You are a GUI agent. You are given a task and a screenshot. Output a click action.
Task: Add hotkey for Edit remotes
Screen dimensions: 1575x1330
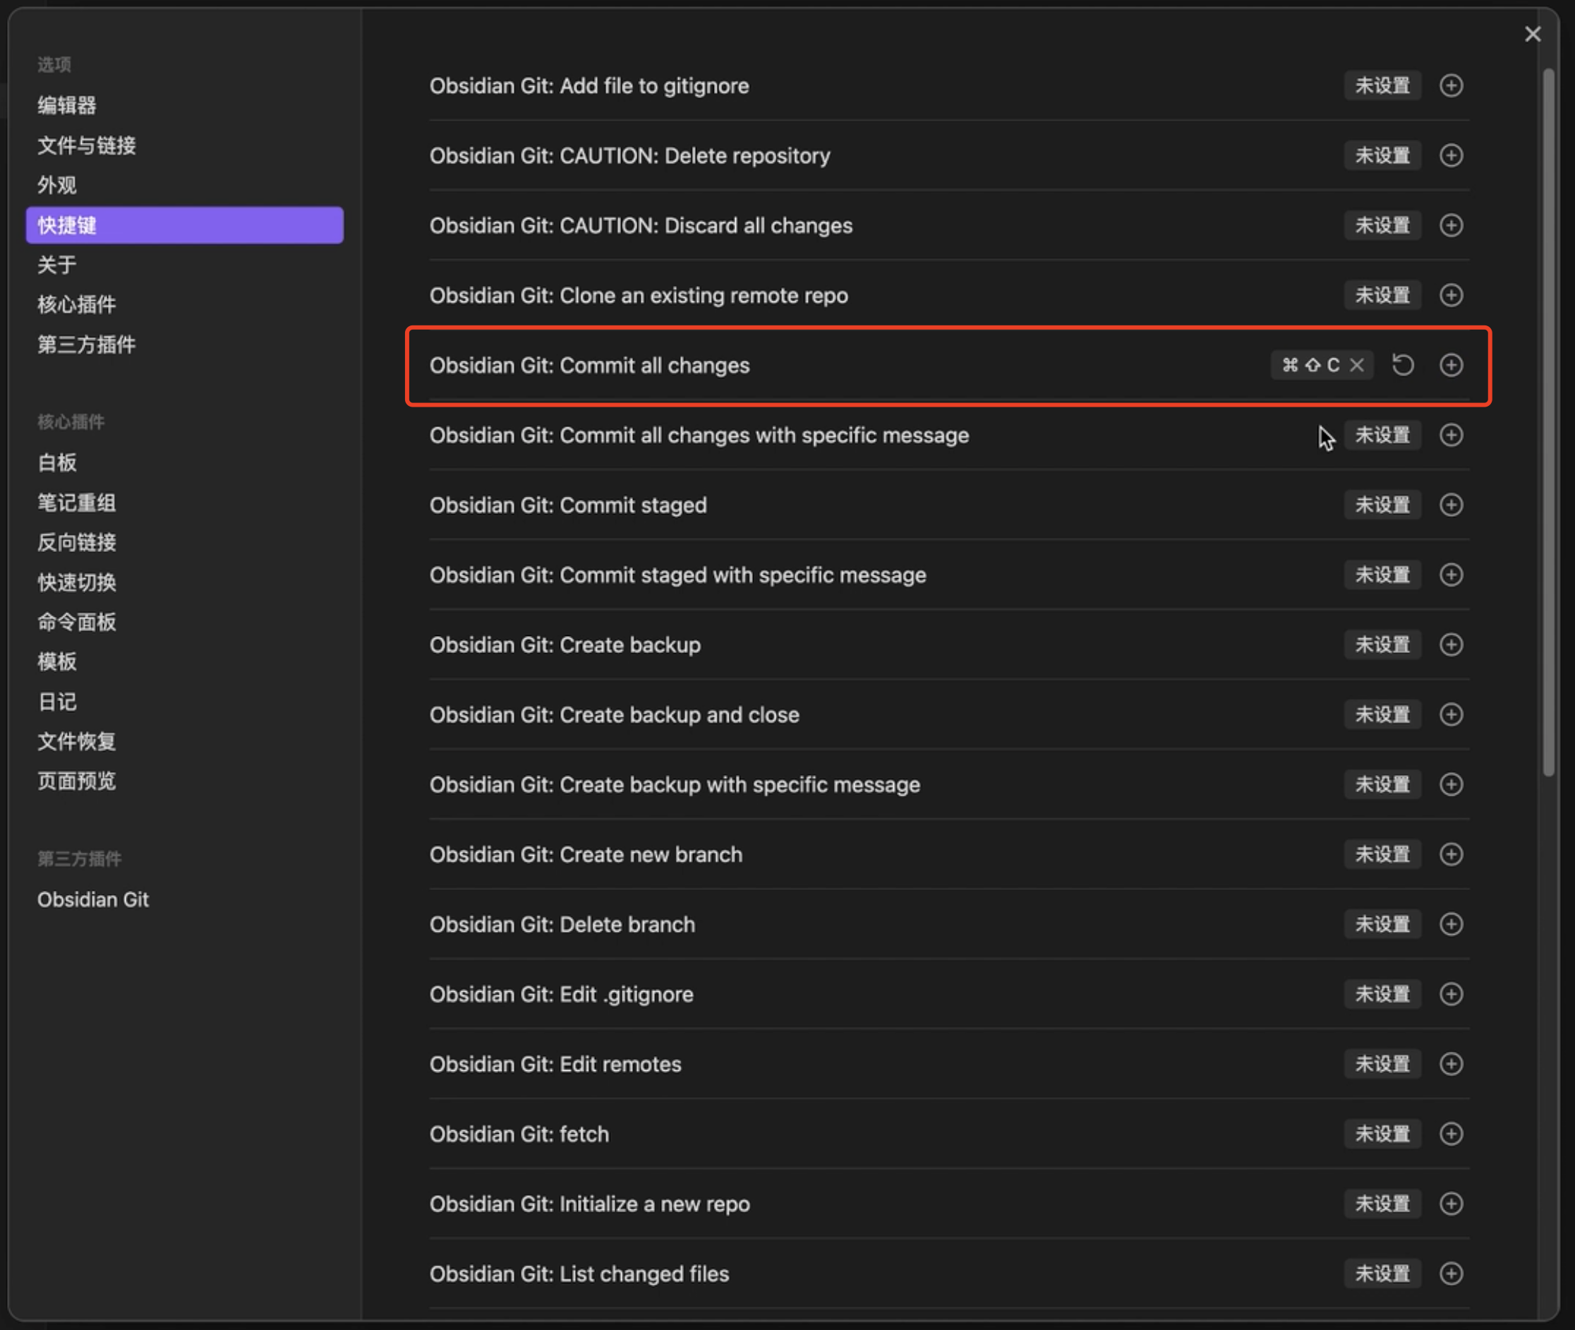tap(1451, 1064)
